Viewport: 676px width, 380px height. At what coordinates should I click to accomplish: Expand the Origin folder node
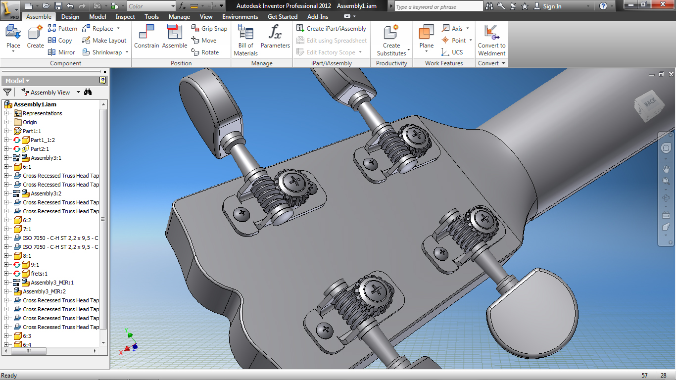click(6, 122)
